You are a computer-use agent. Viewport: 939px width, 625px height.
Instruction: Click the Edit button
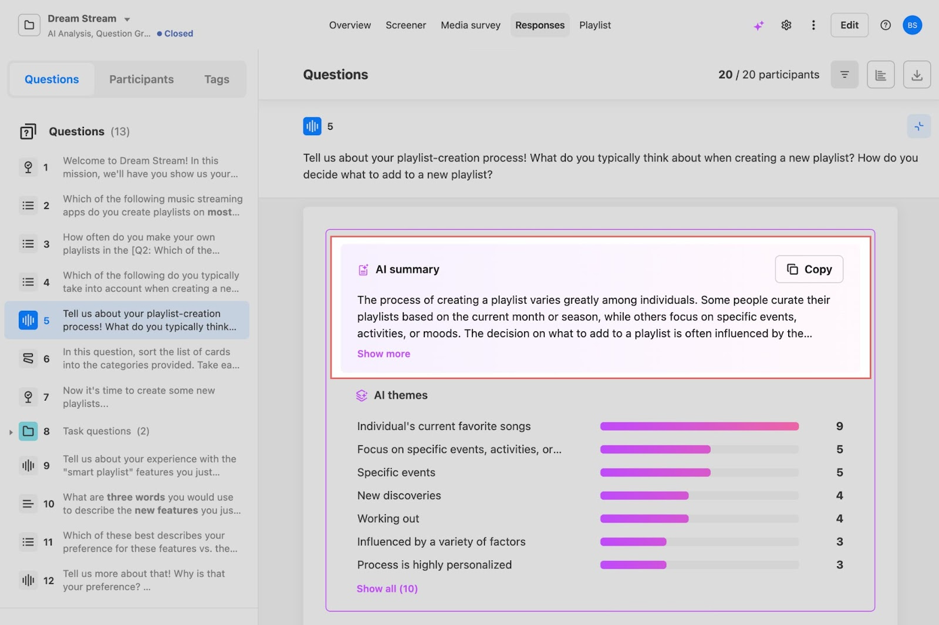849,25
